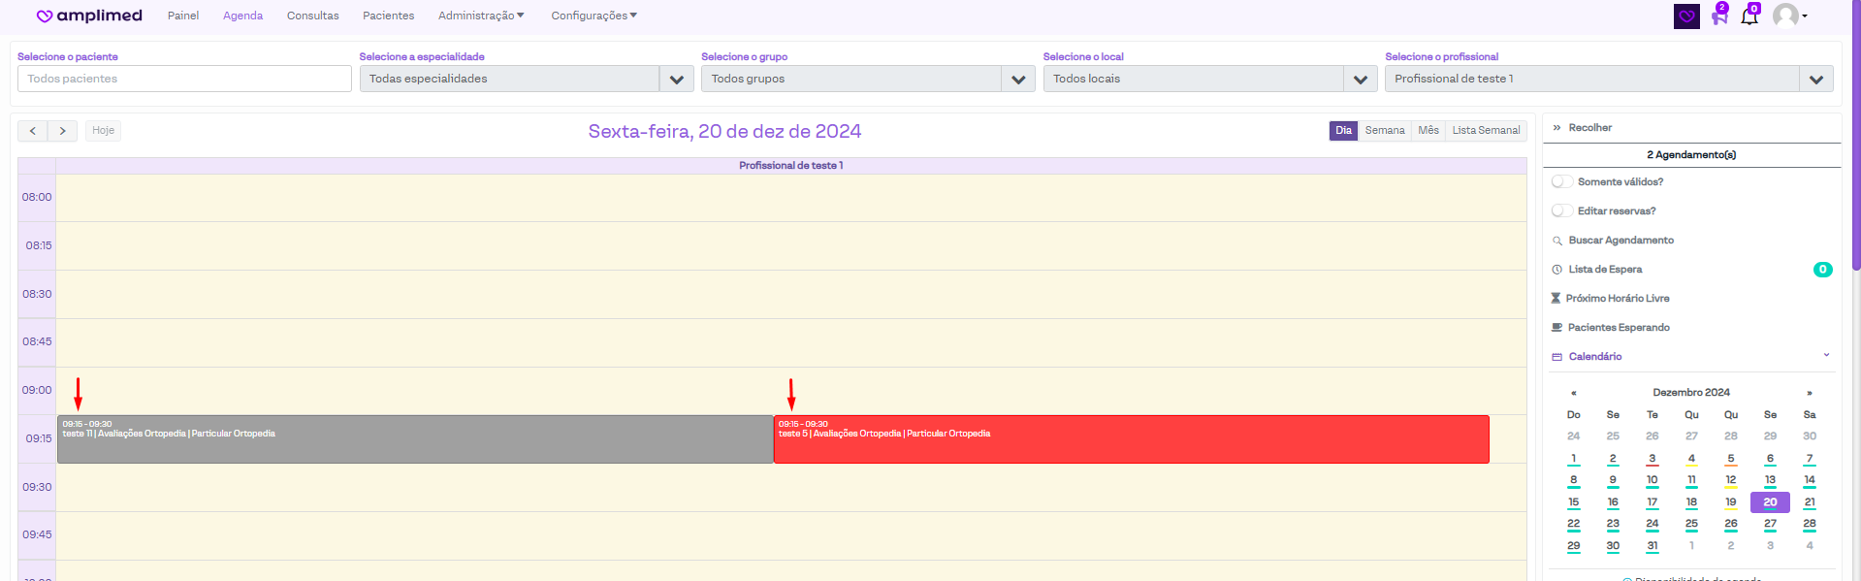Expand the Todos locais dropdown
1861x581 pixels.
coord(1360,80)
